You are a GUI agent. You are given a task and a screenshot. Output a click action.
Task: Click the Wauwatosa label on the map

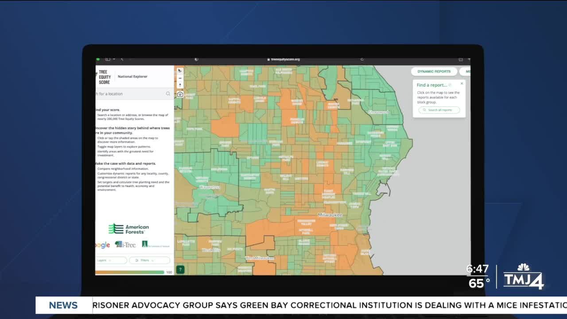tap(210, 187)
